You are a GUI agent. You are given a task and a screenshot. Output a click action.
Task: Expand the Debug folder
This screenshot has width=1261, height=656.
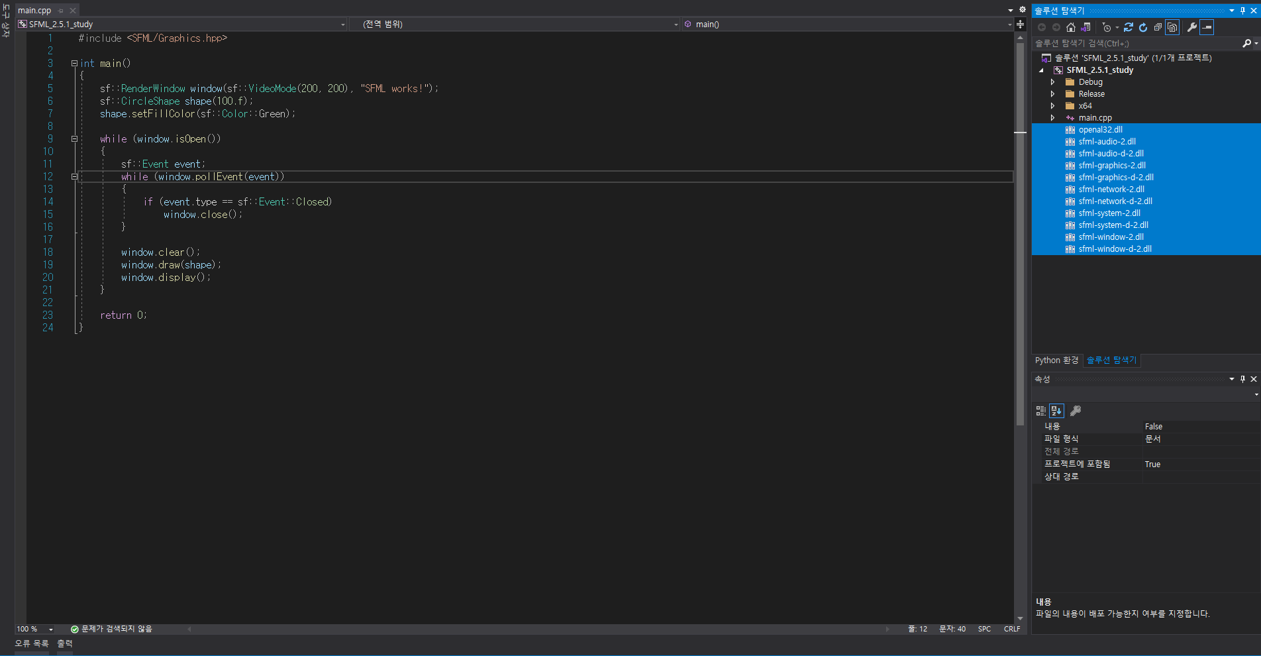click(1052, 82)
